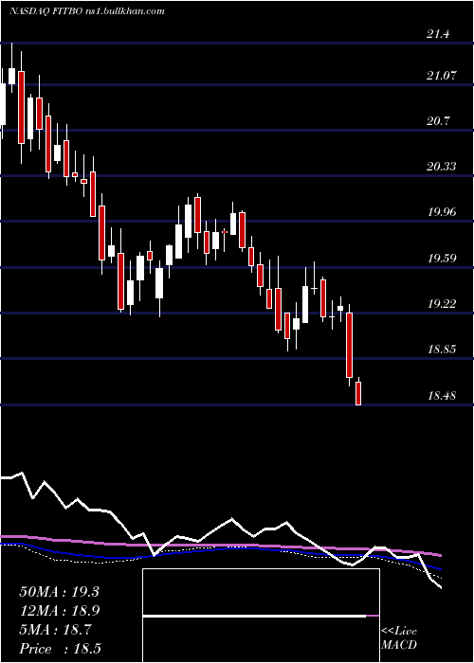The width and height of the screenshot is (474, 663).
Task: Click the 18.48 price axis label
Action: pos(442,396)
